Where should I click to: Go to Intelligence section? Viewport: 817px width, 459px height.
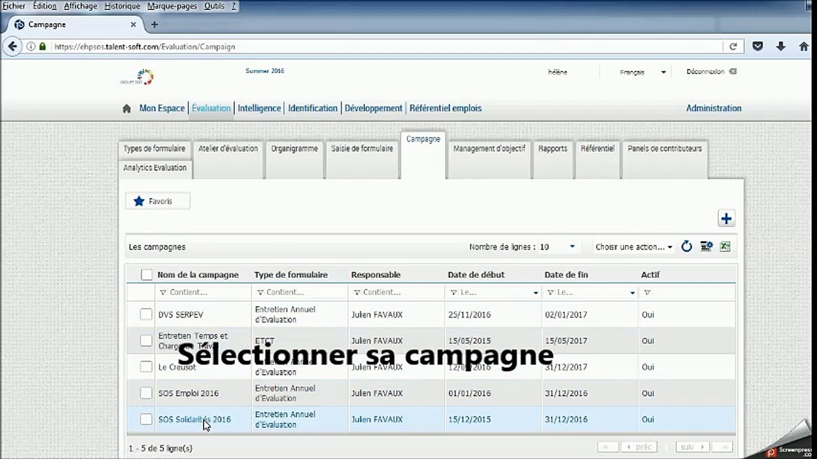coord(259,108)
